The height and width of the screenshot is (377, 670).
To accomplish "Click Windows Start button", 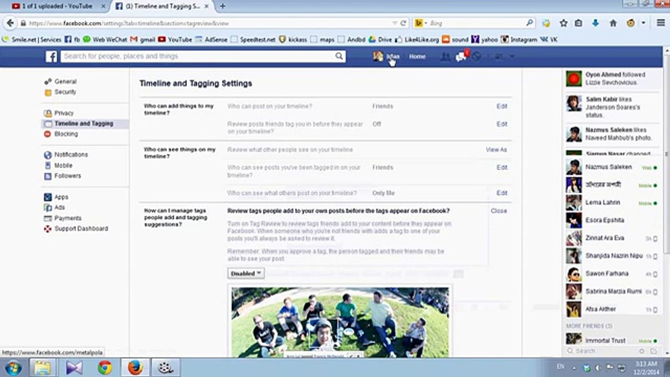I will [x=14, y=368].
